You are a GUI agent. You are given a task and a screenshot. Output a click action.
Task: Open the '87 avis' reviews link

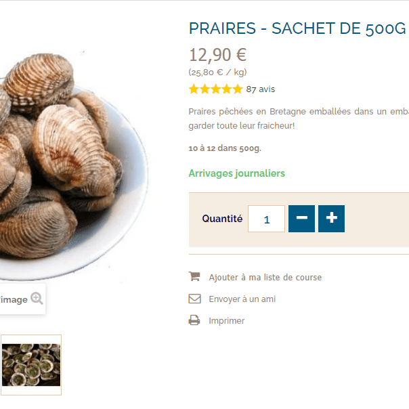260,89
